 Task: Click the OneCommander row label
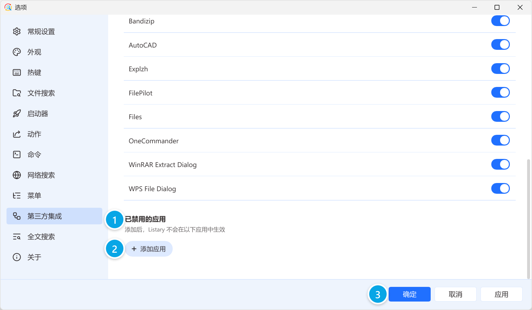point(154,141)
